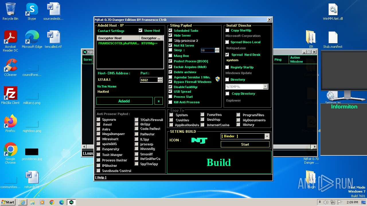Open the media player taskbar icon

pyautogui.click(x=42, y=202)
